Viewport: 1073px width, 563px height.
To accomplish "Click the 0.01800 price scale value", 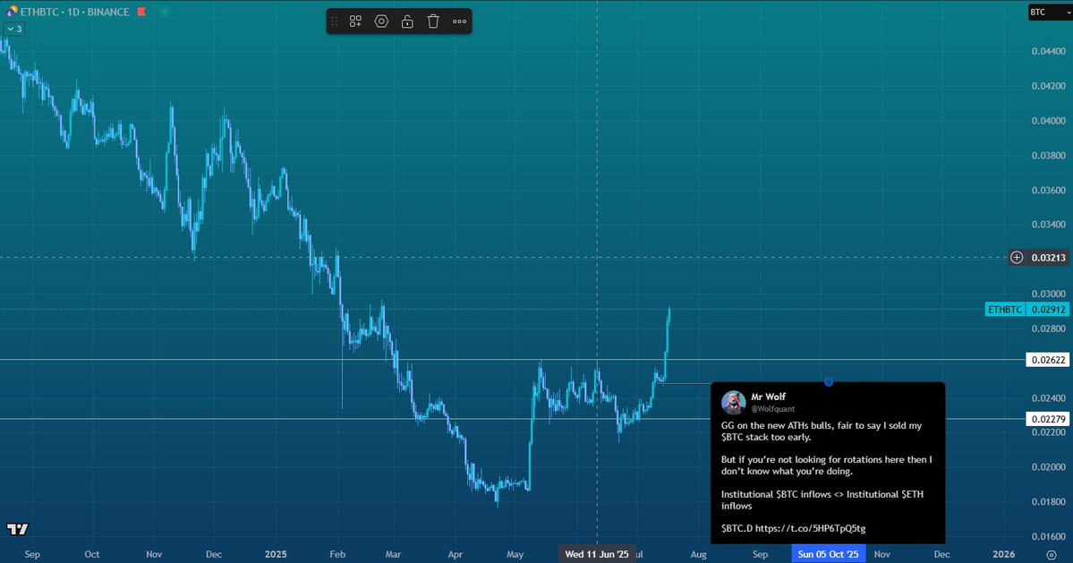I will [1048, 502].
